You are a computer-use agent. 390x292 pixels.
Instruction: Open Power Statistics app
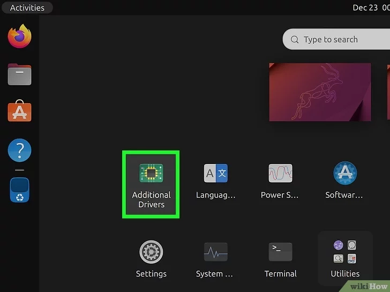[x=280, y=181]
